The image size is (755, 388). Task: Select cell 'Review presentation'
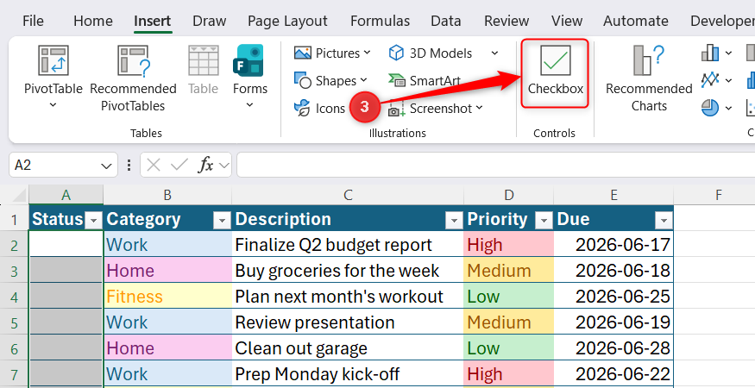point(348,322)
